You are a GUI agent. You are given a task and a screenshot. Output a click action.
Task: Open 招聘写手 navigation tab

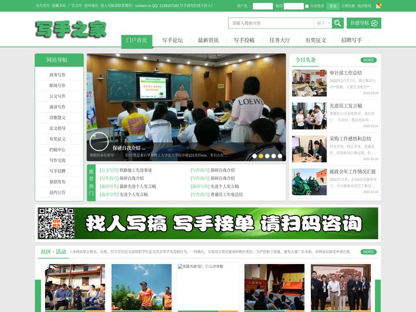[351, 40]
